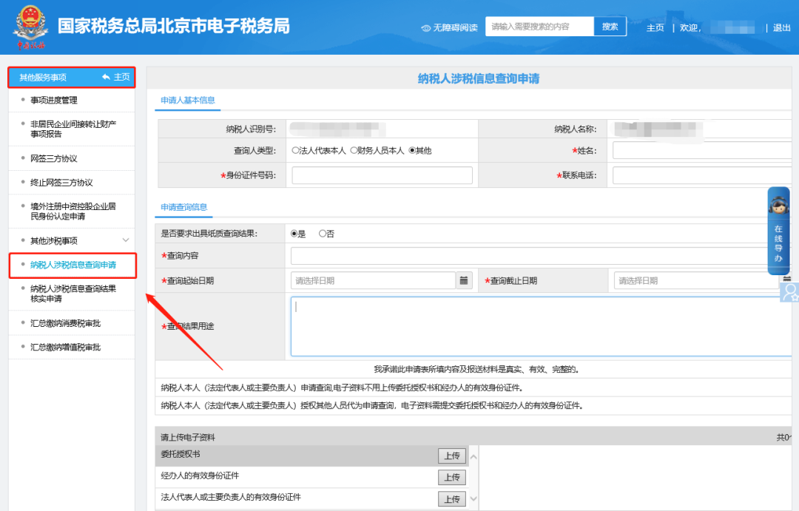Click the 其他服务事项 sidebar header

click(x=43, y=78)
